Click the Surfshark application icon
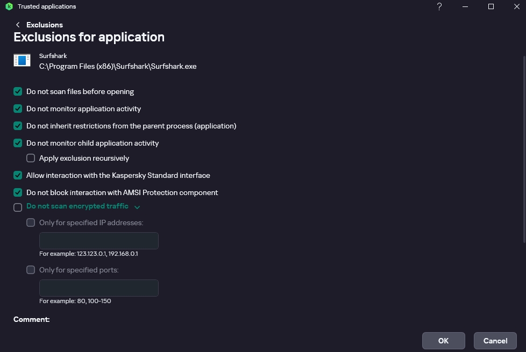The image size is (526, 352). pyautogui.click(x=22, y=60)
